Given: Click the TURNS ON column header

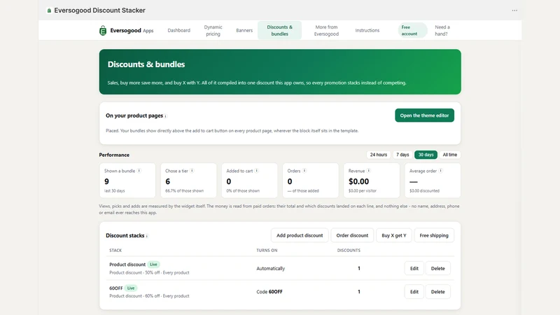Looking at the screenshot, I should [x=267, y=251].
